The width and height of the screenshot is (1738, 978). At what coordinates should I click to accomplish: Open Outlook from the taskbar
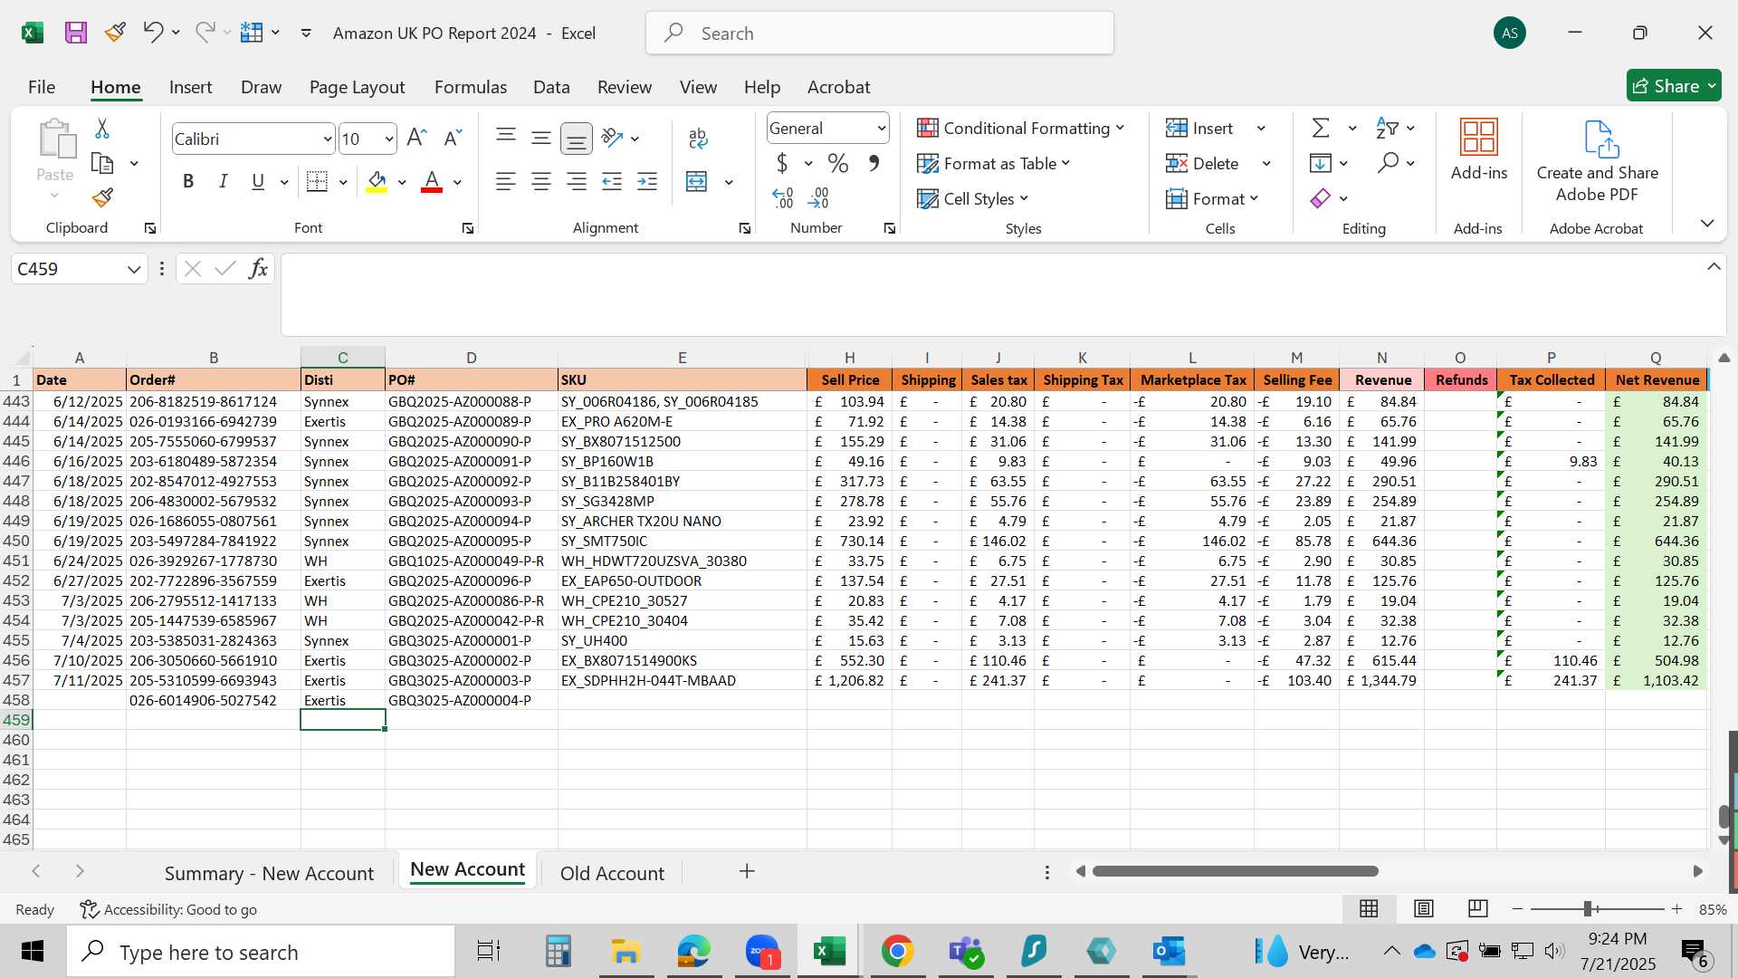[1169, 952]
